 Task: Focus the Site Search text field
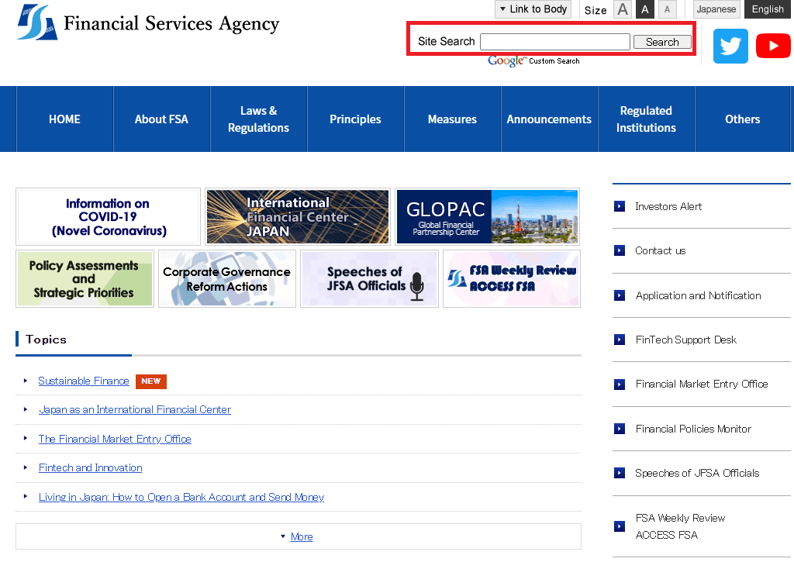[x=555, y=42]
